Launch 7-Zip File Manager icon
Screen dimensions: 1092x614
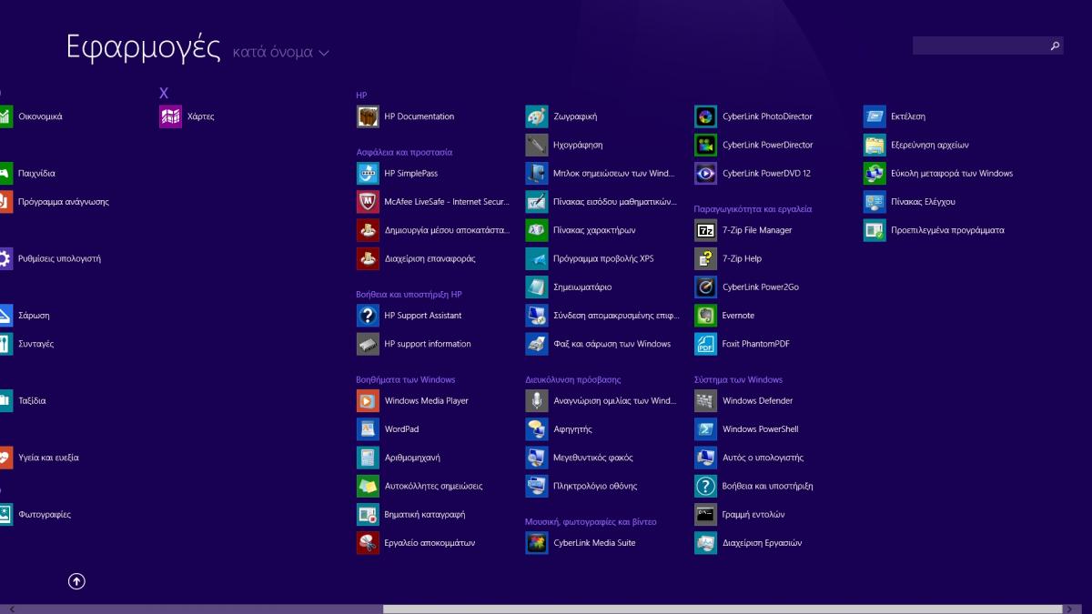coord(706,230)
